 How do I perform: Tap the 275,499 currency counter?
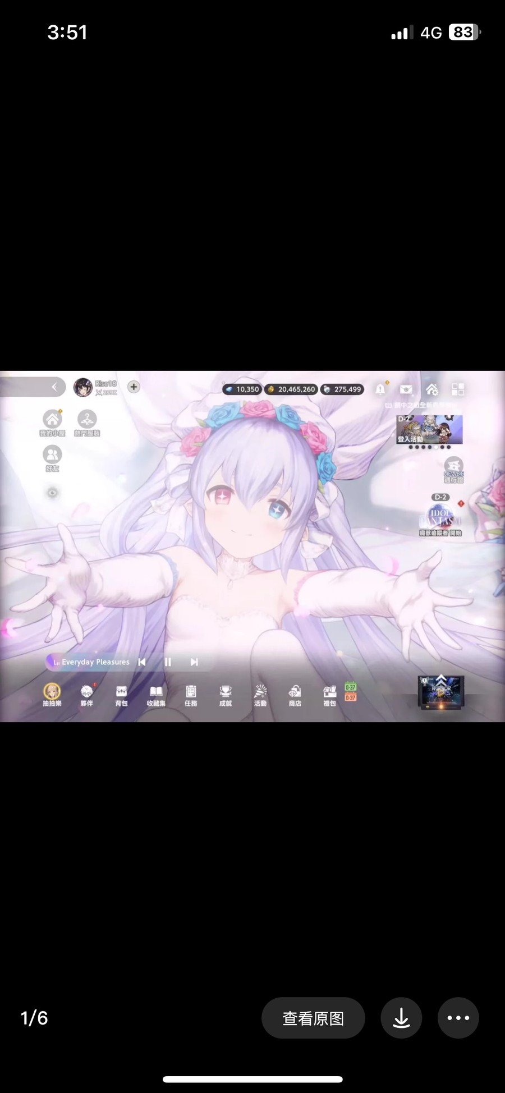(x=342, y=389)
